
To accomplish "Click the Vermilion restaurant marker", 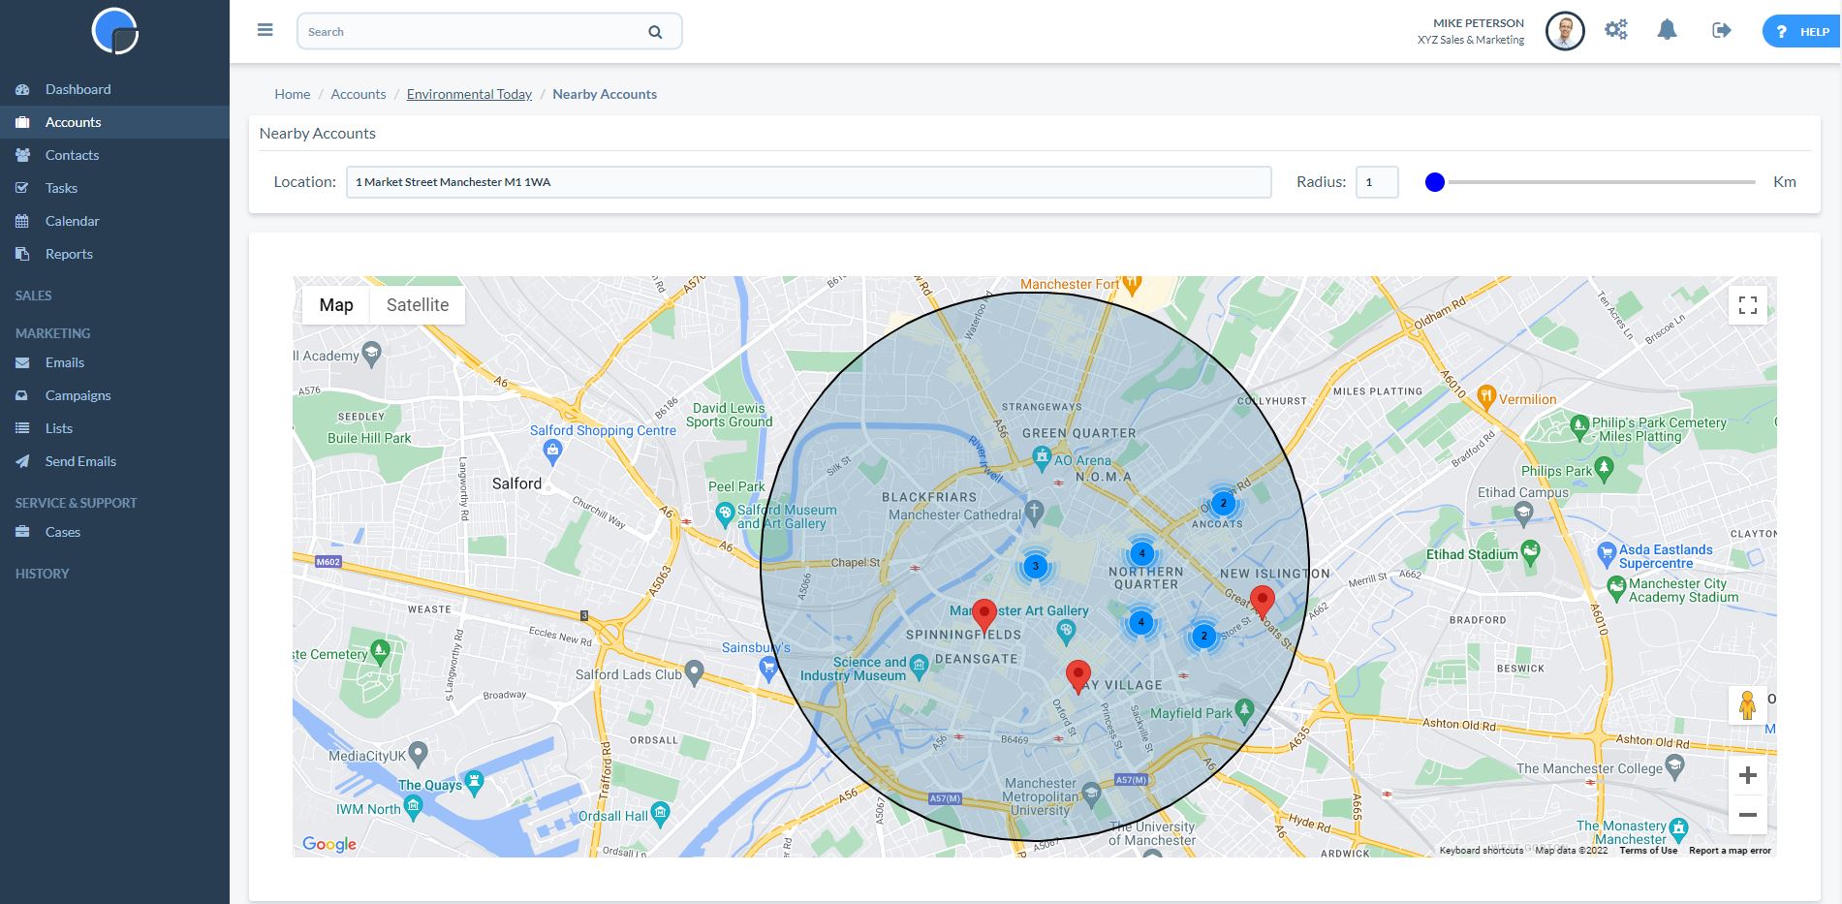I will click(1486, 396).
